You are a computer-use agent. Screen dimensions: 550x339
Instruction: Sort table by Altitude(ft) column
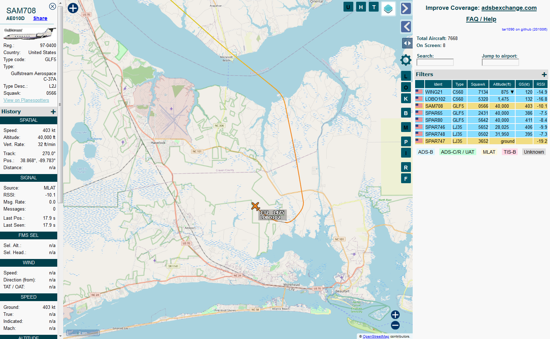[x=502, y=84]
